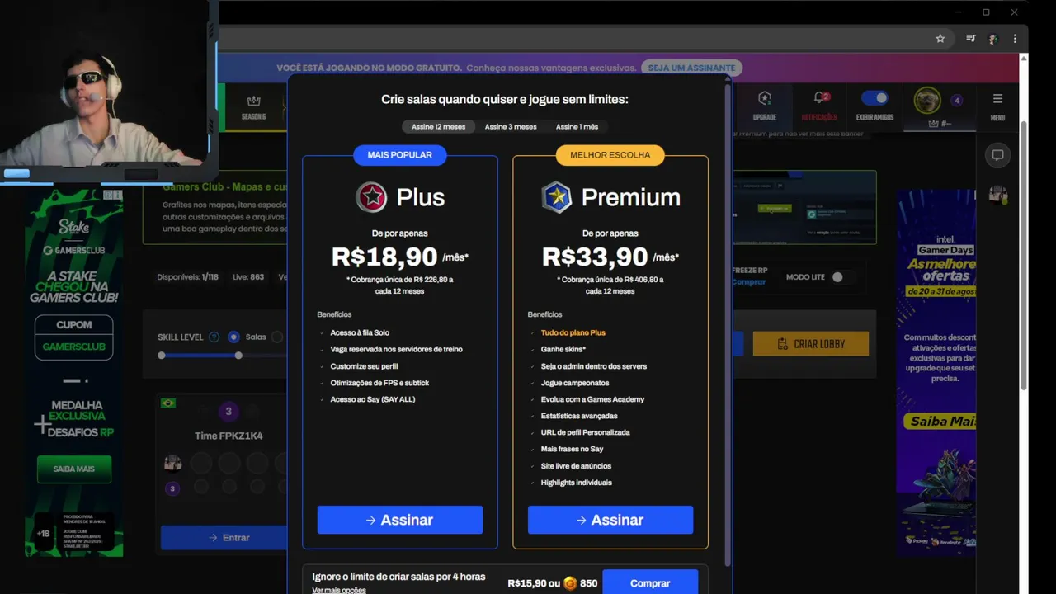Subscribe to the Premium plan with Assinar
The height and width of the screenshot is (594, 1056).
pos(610,520)
